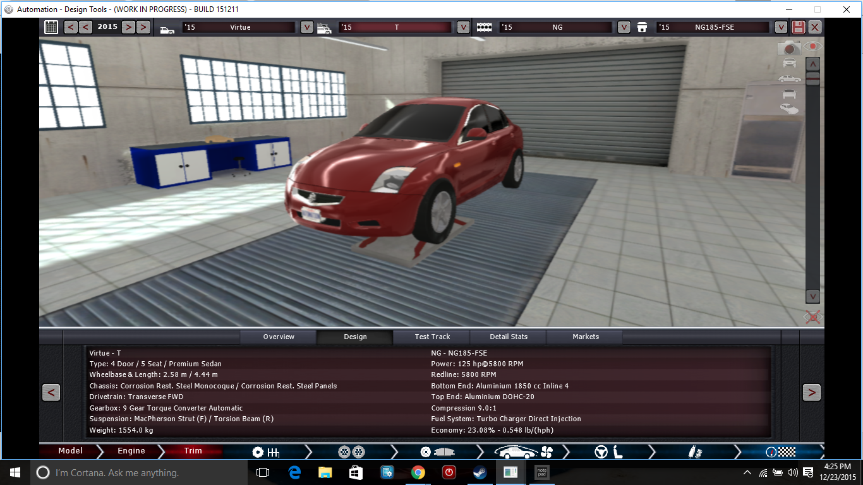Go to the Trim section
This screenshot has width=863, height=485.
point(193,451)
